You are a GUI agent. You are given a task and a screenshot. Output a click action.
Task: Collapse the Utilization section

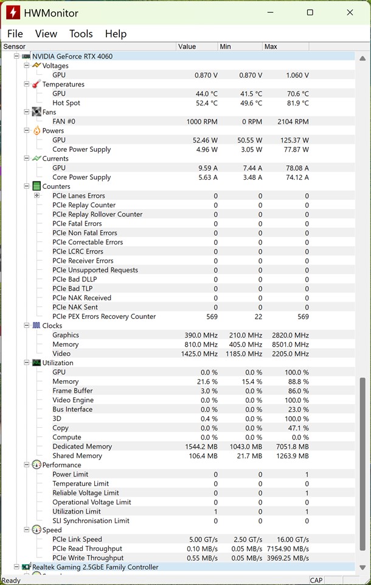point(27,363)
